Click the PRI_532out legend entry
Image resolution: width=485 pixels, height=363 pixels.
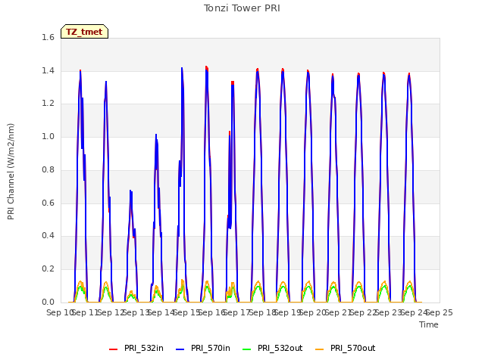coord(273,348)
